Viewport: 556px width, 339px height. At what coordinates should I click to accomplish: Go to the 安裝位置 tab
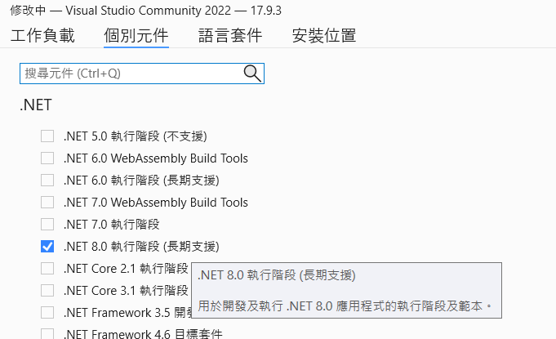coord(324,36)
